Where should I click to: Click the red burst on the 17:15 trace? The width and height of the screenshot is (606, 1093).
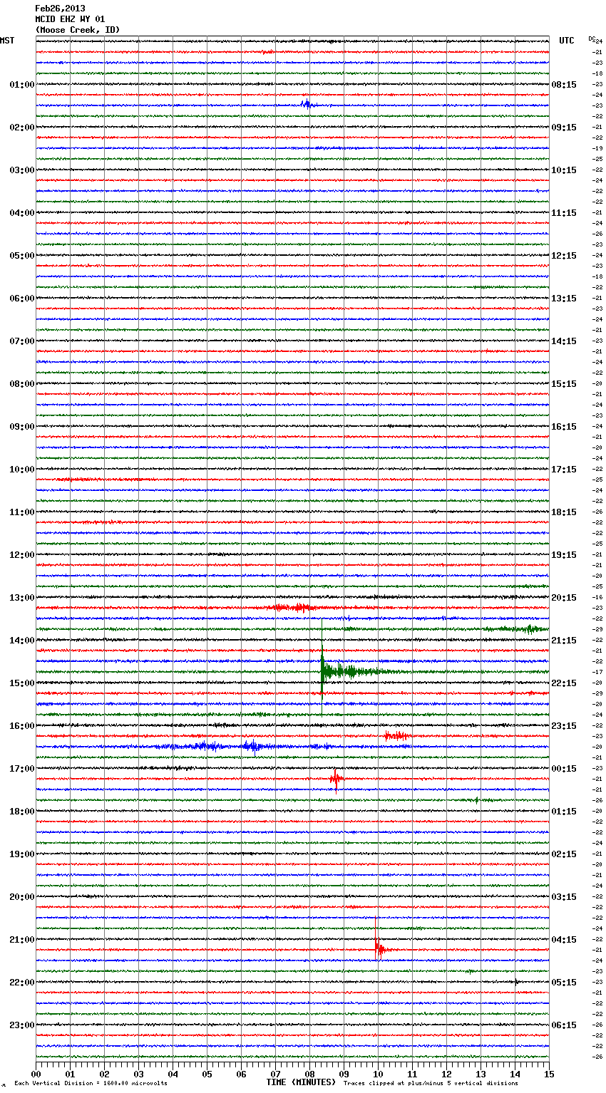pyautogui.click(x=336, y=779)
